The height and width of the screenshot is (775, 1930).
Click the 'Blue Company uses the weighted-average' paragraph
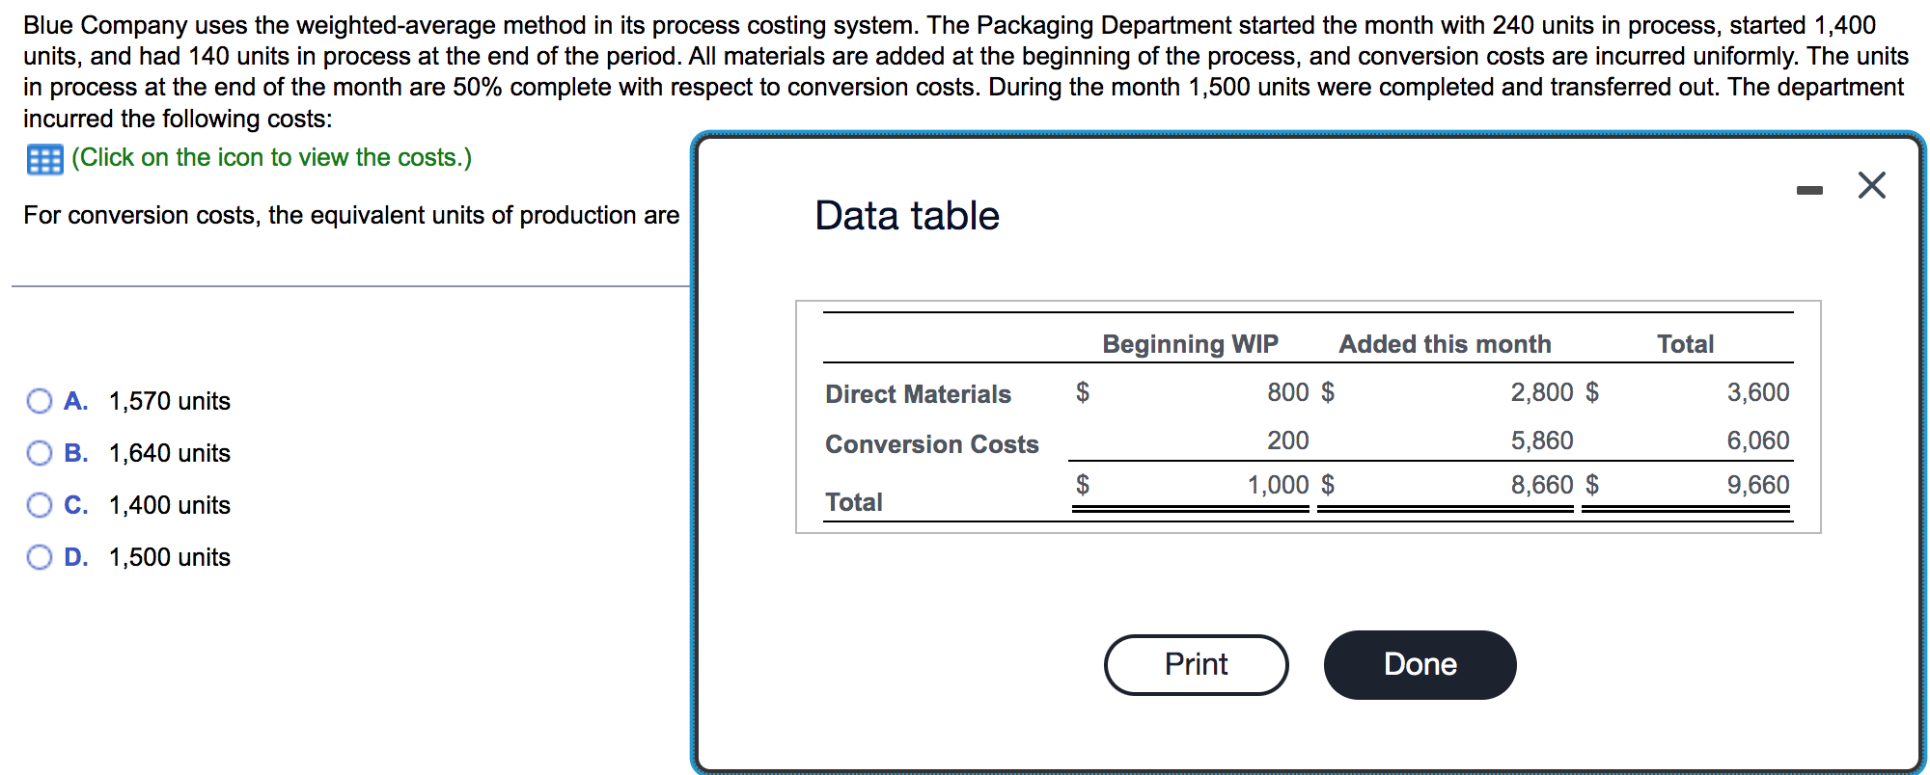click(x=965, y=71)
